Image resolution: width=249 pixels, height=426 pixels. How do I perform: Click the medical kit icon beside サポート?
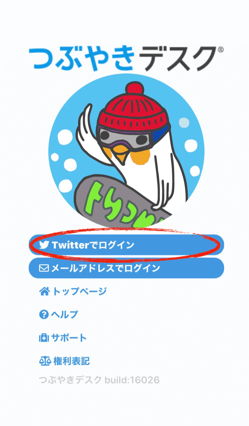44,338
